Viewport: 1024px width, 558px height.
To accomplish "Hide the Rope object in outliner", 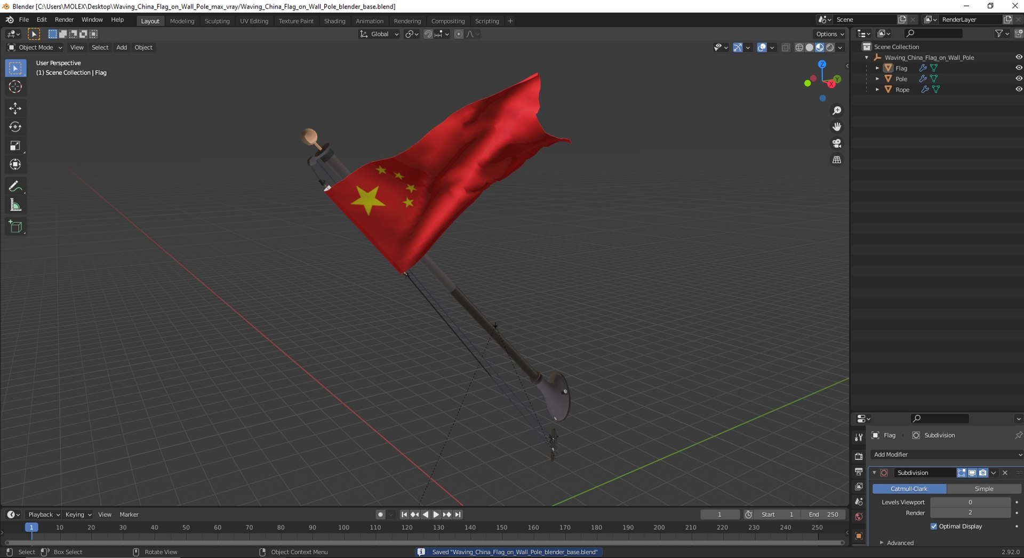I will coord(1018,89).
